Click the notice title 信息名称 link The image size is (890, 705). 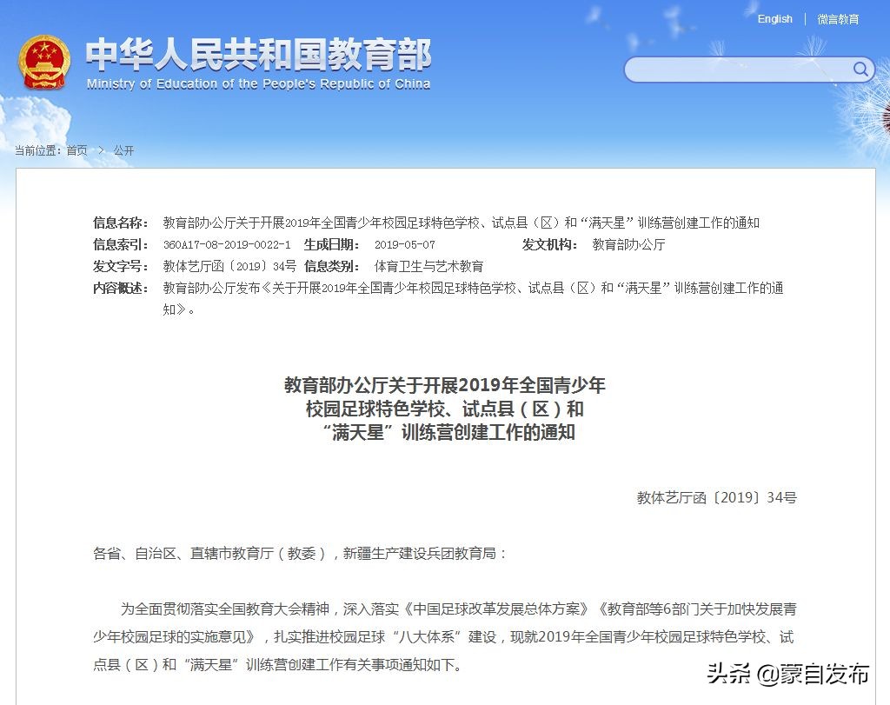[x=461, y=223]
